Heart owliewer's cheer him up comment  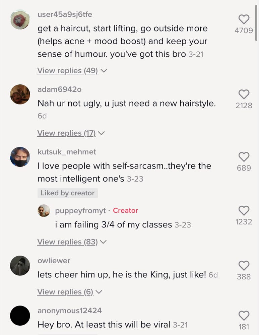pos(244,266)
